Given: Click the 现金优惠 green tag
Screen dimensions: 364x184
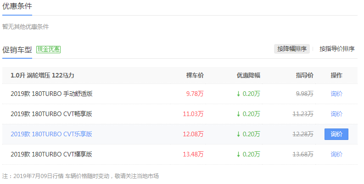Looking at the screenshot, I should [48, 50].
